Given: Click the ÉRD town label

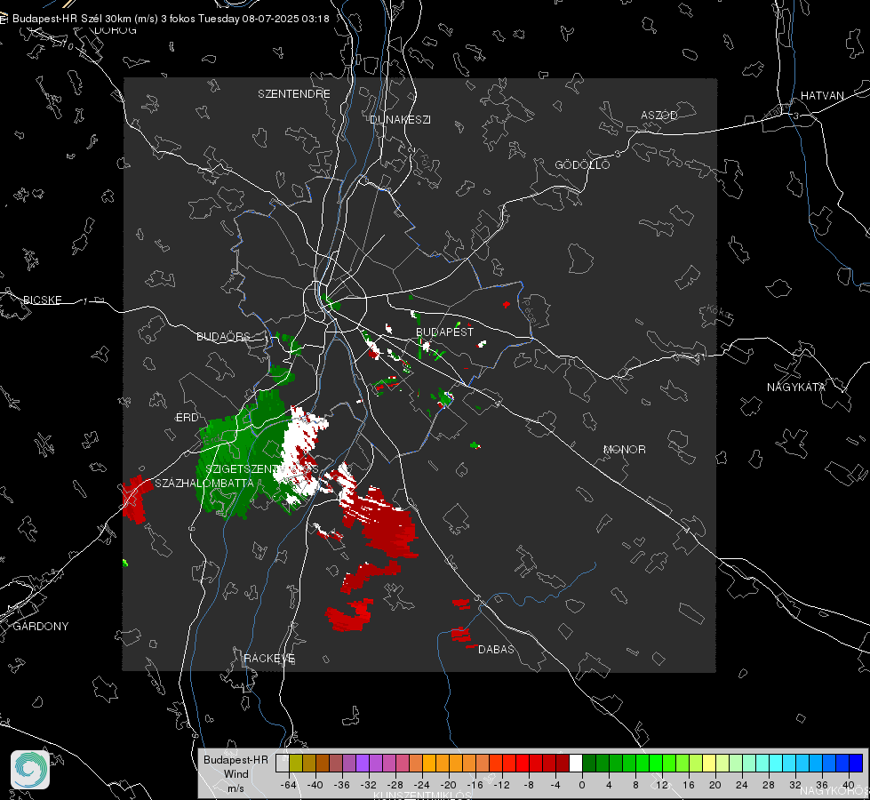Looking at the screenshot, I should click(x=187, y=418).
